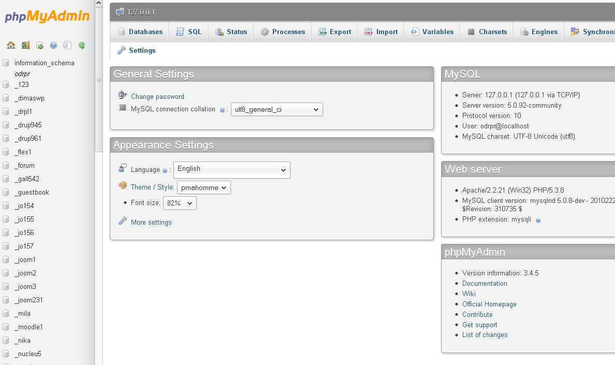Screen dimensions: 615x365
Task: Select the _jo157 database
Action: click(24, 246)
